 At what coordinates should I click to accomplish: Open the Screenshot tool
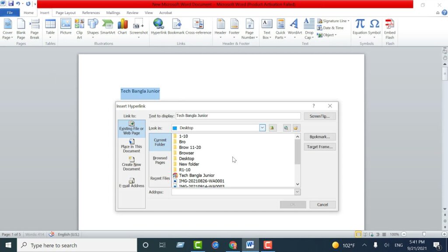click(x=139, y=29)
